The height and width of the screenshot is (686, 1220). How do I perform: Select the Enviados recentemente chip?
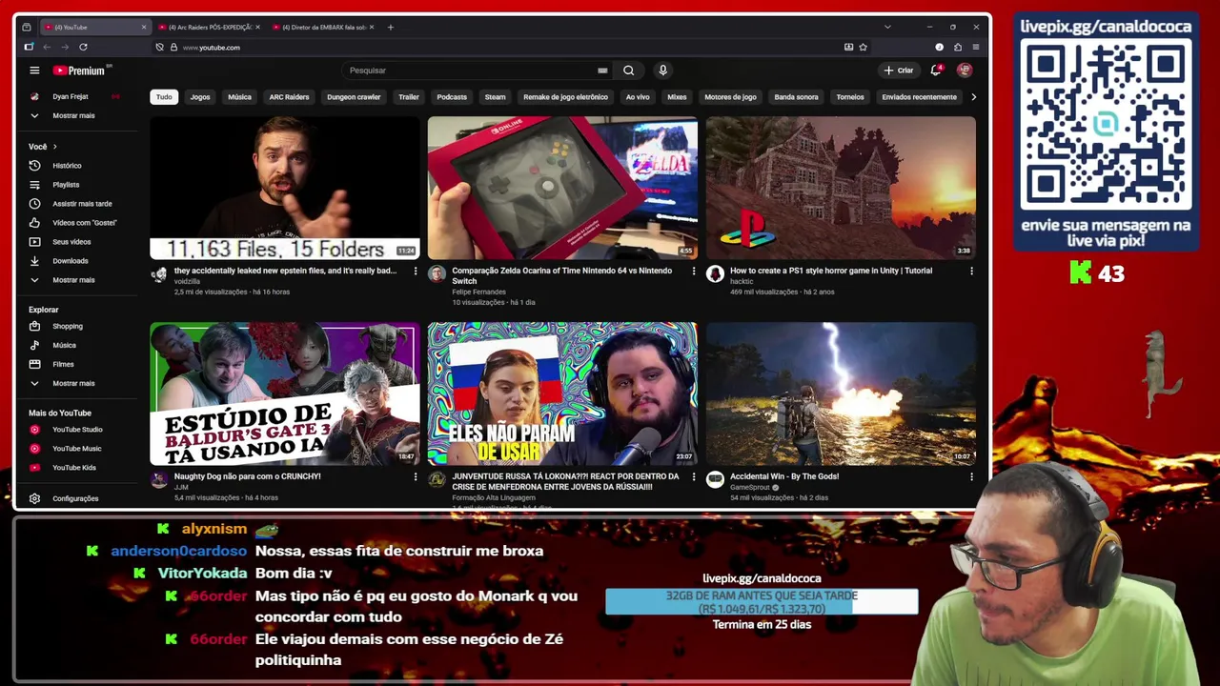tap(919, 97)
